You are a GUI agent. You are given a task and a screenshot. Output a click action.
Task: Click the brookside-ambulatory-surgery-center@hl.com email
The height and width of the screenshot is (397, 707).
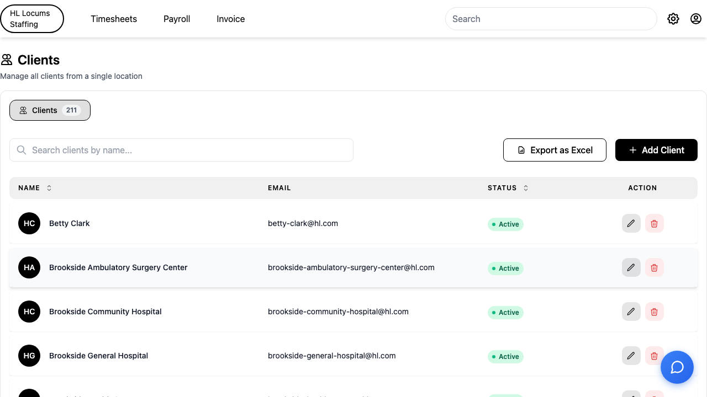[351, 267]
